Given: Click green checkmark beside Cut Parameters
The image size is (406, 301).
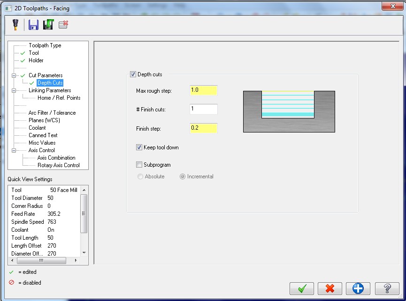Looking at the screenshot, I should pyautogui.click(x=23, y=76).
